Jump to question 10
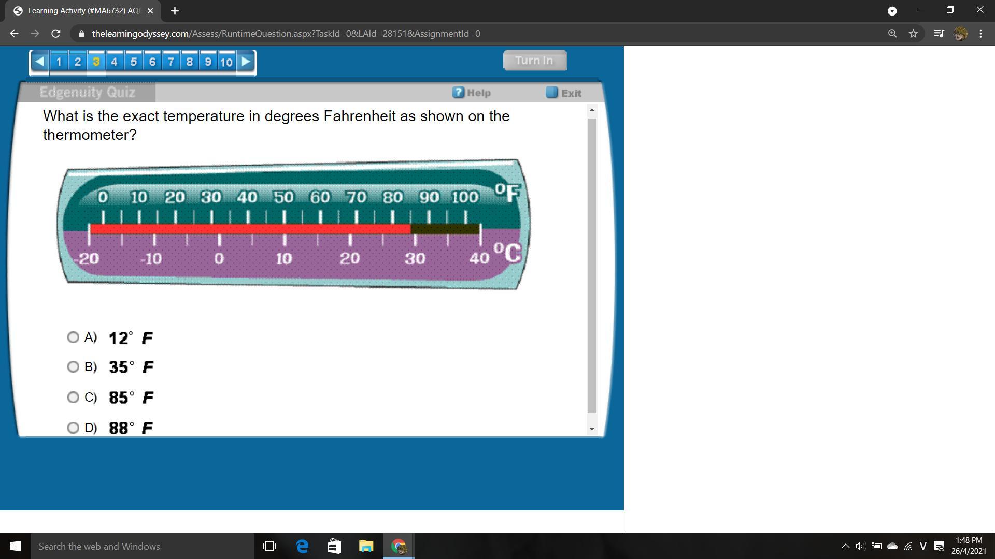The width and height of the screenshot is (995, 559). point(226,62)
